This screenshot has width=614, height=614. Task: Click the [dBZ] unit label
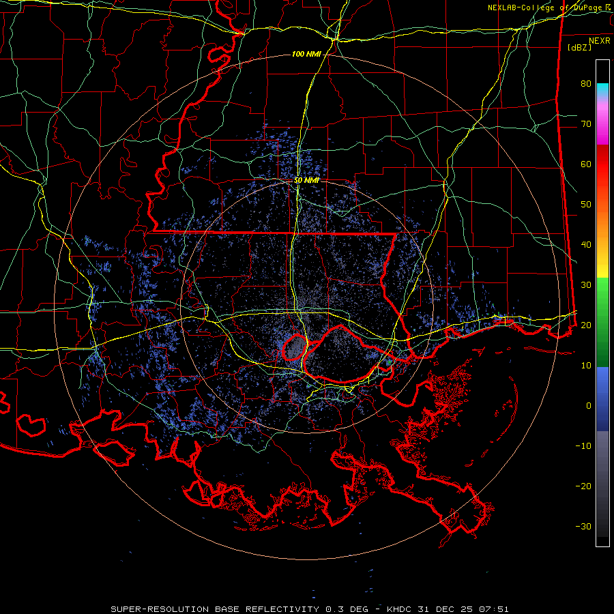[x=580, y=48]
